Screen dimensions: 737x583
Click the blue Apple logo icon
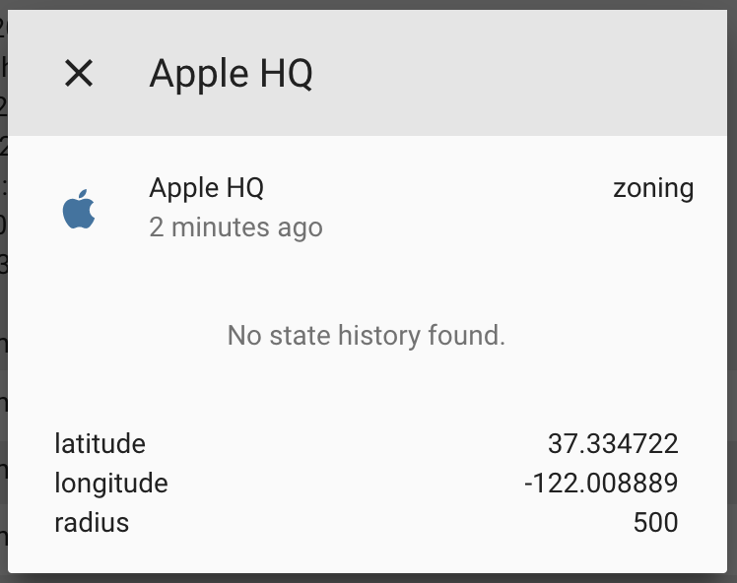pyautogui.click(x=79, y=209)
